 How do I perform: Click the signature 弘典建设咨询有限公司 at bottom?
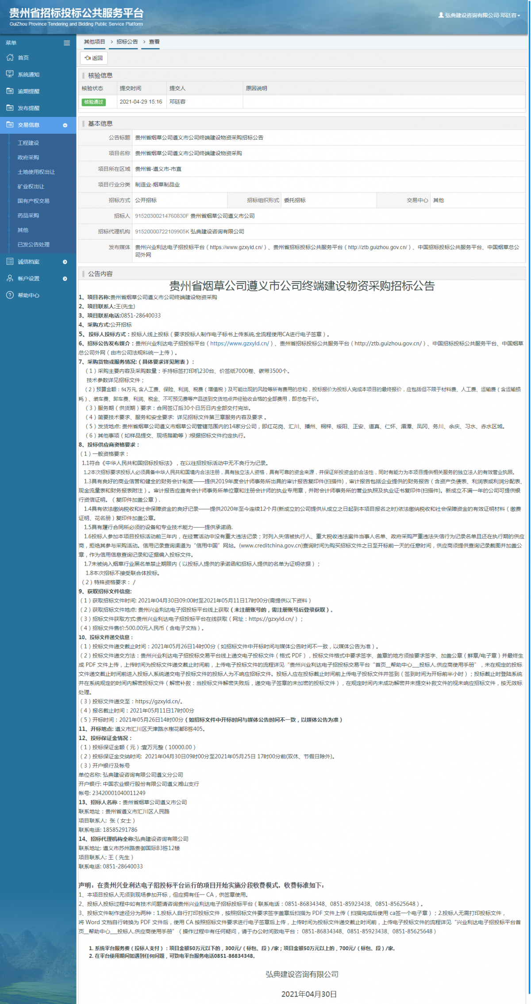click(x=302, y=974)
